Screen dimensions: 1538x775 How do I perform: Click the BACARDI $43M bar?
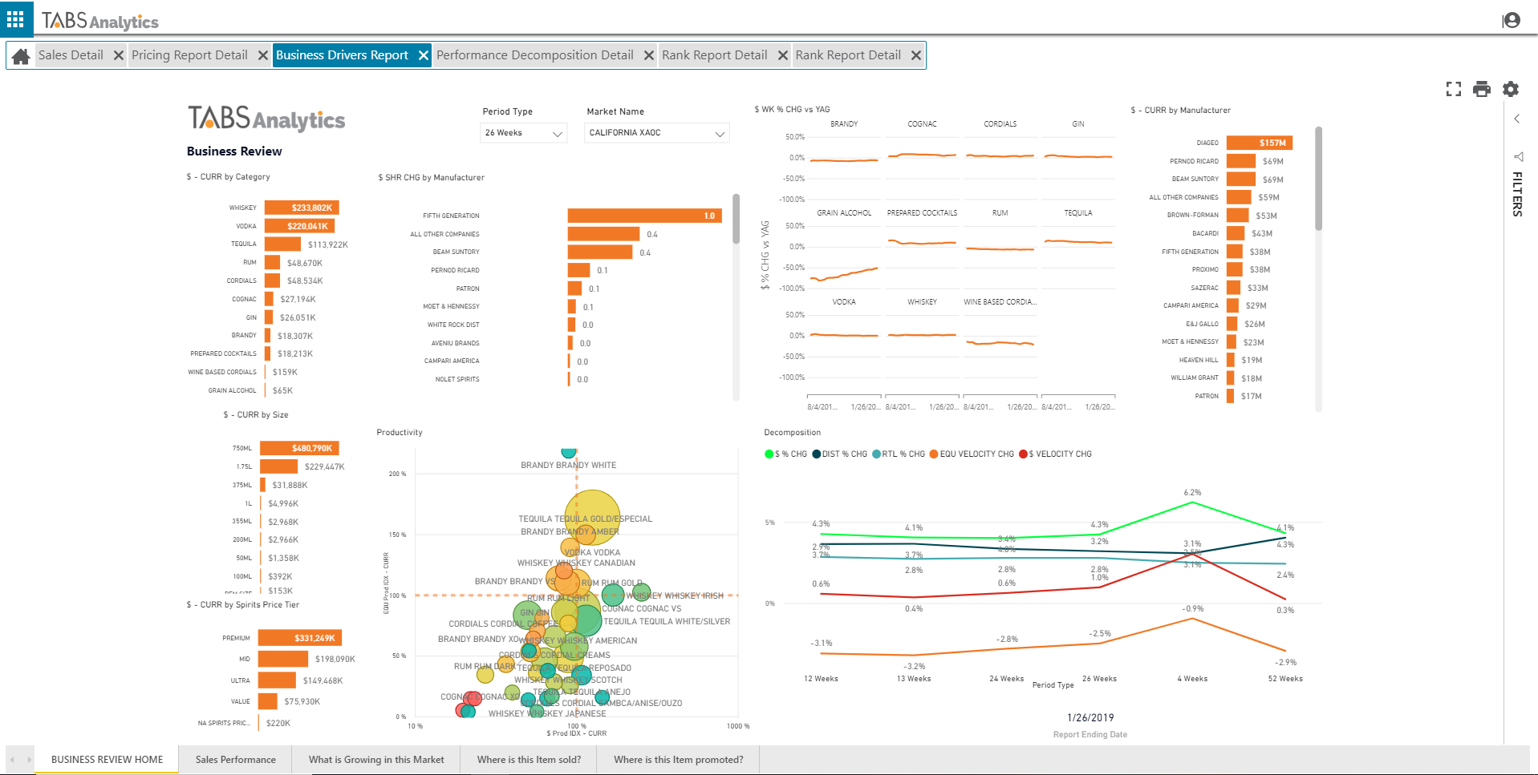coord(1236,233)
